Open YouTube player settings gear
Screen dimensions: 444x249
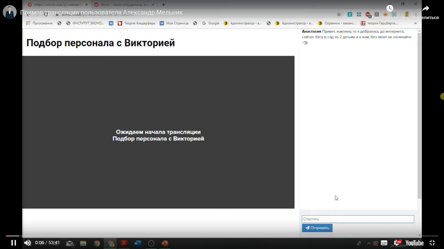click(x=397, y=243)
